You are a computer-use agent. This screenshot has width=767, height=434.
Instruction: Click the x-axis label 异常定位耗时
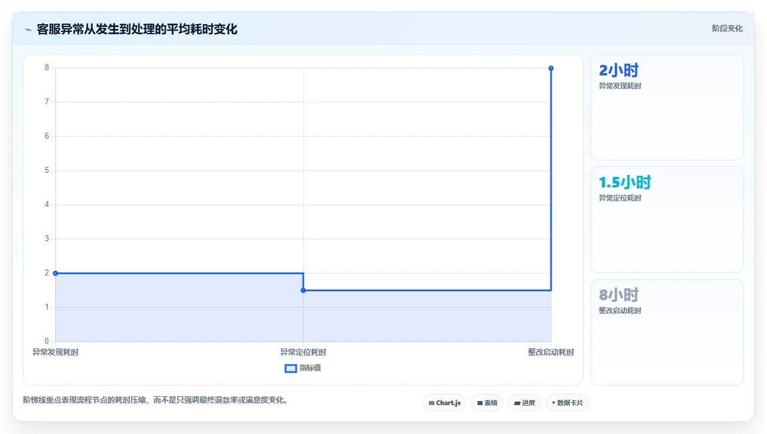tap(303, 353)
